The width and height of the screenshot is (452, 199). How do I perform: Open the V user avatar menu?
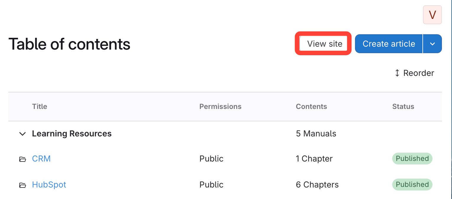tap(432, 15)
